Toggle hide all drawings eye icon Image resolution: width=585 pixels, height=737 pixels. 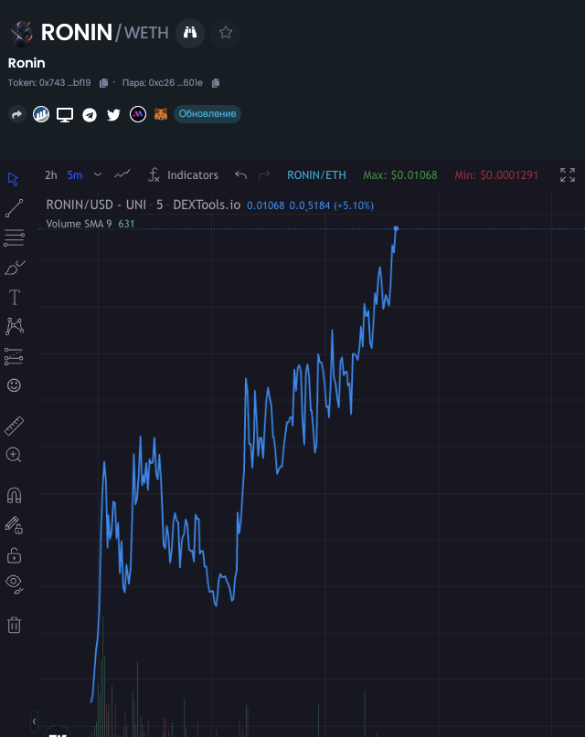[15, 584]
